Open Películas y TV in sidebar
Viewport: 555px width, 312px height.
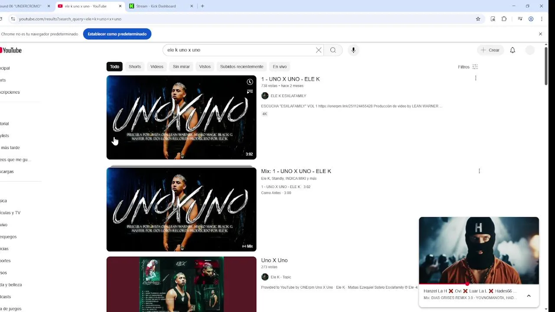[10, 213]
